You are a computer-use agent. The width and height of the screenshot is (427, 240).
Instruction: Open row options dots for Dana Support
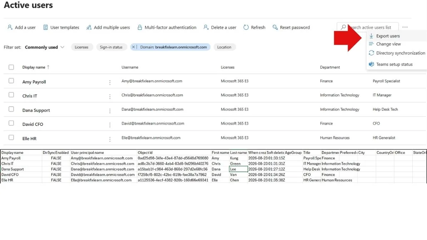tap(110, 111)
